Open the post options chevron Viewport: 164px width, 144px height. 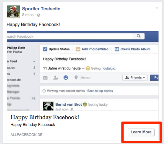(157, 8)
